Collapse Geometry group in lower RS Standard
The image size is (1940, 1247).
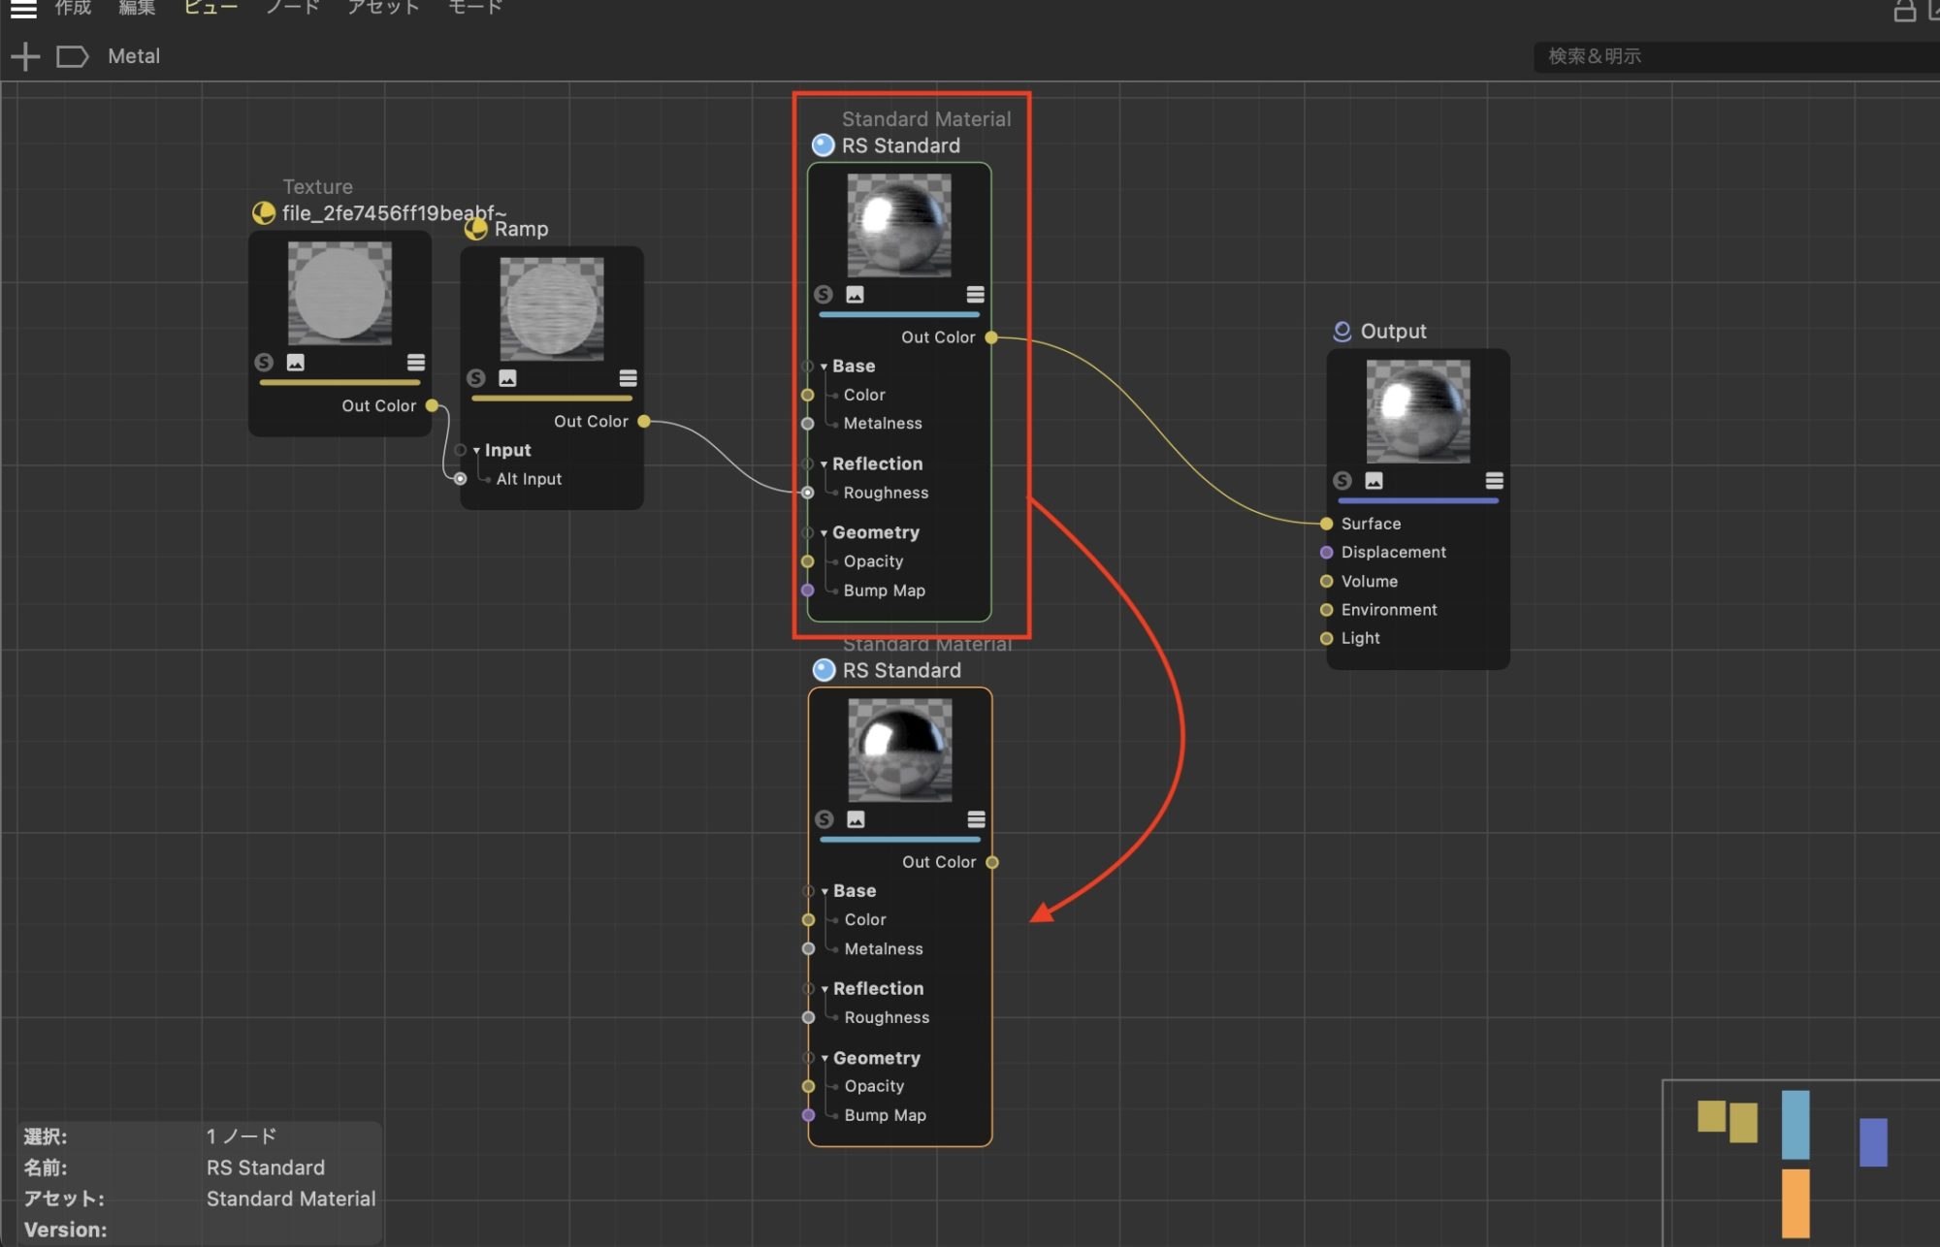pos(824,1059)
